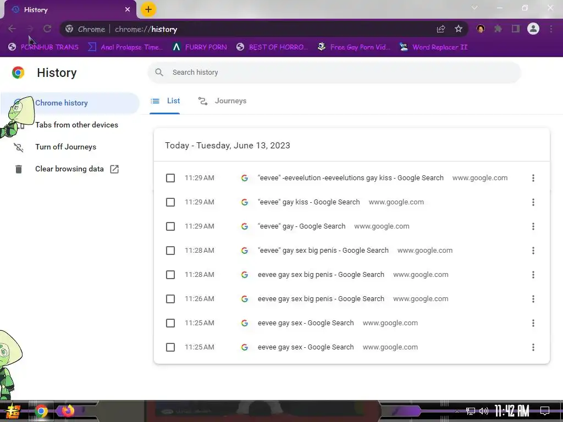Image resolution: width=563 pixels, height=422 pixels.
Task: Click the volume speaker tray icon
Action: pyautogui.click(x=484, y=411)
